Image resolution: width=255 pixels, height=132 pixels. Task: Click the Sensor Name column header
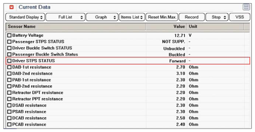pyautogui.click(x=76, y=27)
